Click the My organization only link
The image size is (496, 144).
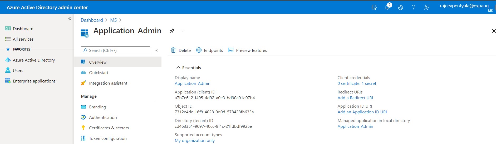[195, 140]
